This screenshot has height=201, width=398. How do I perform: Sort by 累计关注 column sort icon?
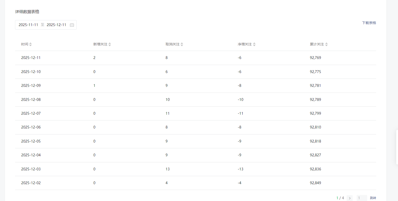327,44
